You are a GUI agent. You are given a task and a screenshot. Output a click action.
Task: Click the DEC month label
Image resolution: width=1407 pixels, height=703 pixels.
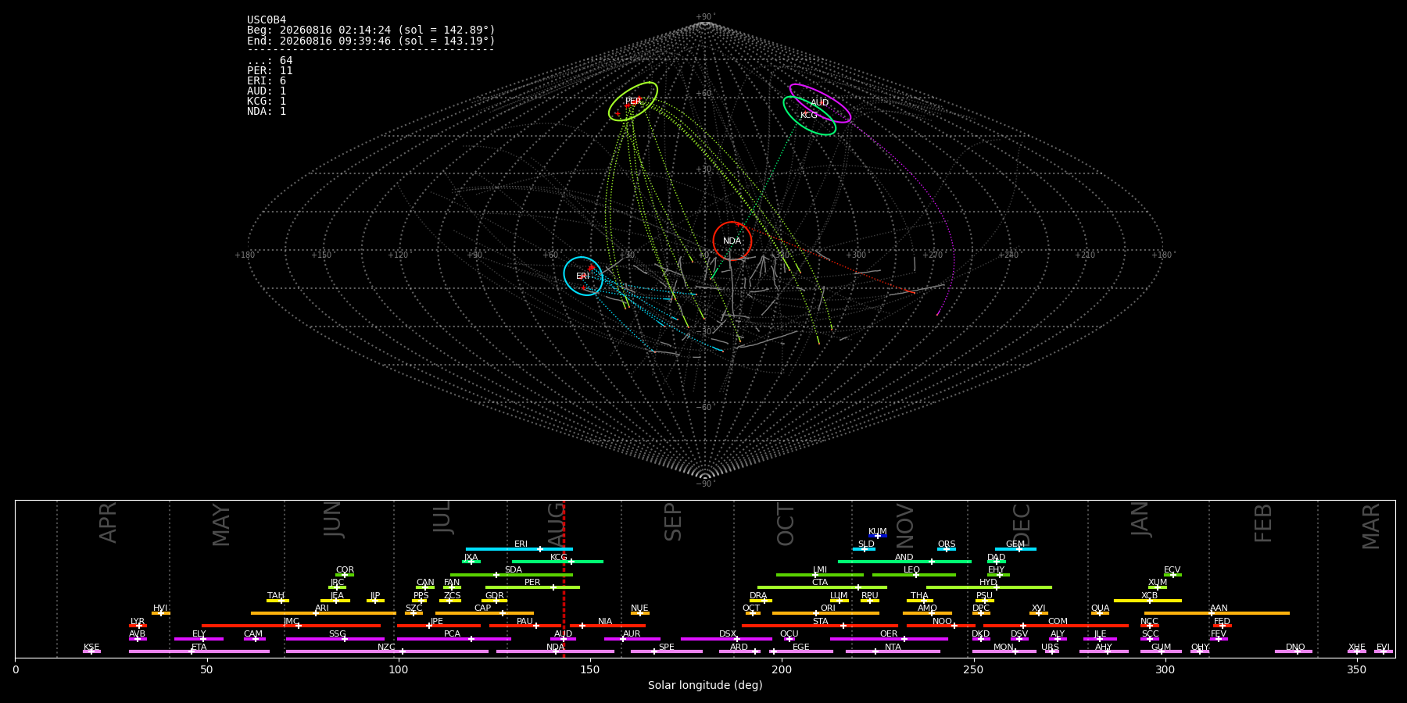(1022, 524)
